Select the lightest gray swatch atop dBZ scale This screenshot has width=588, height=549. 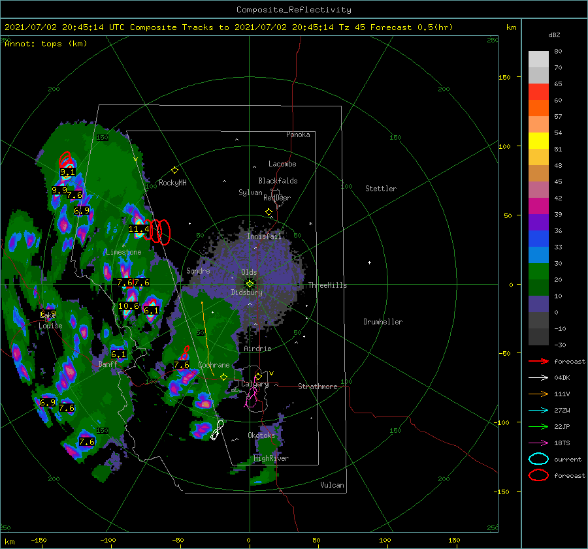538,59
